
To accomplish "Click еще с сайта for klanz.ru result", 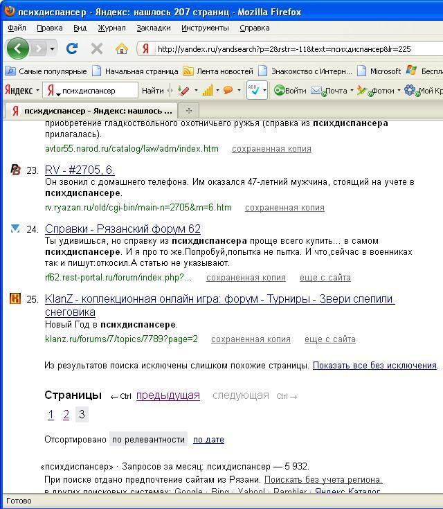I will coord(330,339).
